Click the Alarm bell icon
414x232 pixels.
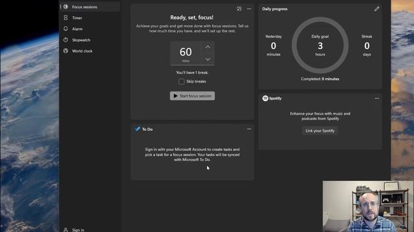coord(66,28)
